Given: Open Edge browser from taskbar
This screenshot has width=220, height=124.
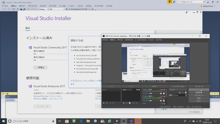Looking at the screenshot, I should tap(81, 121).
